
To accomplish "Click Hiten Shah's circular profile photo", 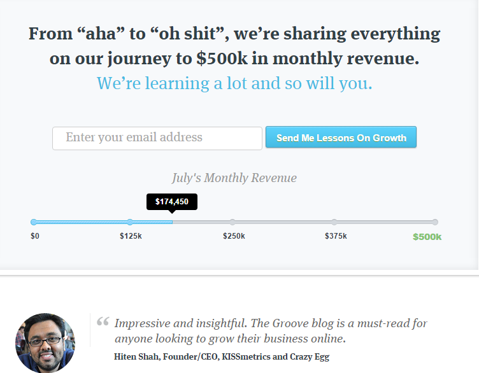I will (45, 343).
